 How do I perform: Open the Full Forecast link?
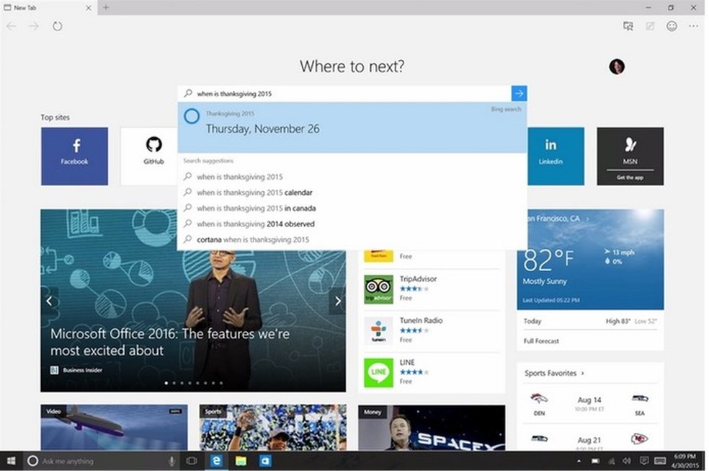[541, 340]
